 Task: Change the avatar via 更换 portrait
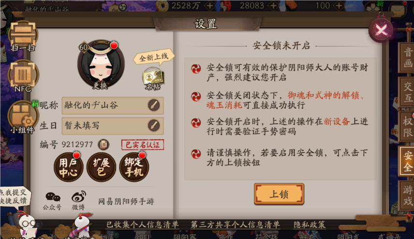(x=101, y=64)
